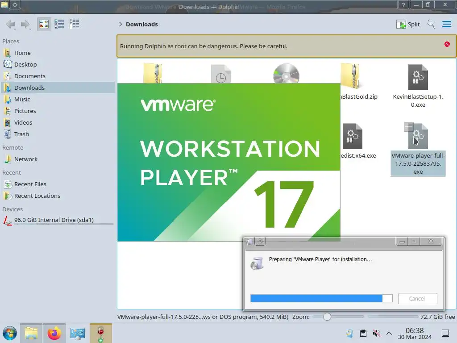The image size is (457, 343).
Task: Cancel the VMware Player installation
Action: click(x=417, y=298)
